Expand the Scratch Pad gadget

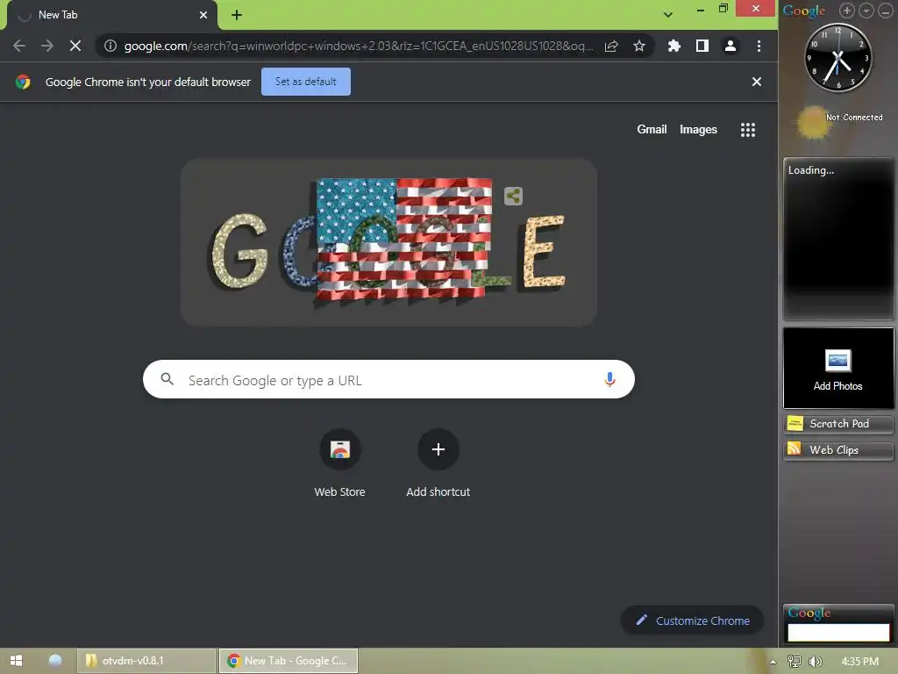click(x=837, y=424)
